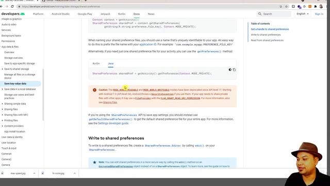Open Save to app-specific storage

(20, 64)
